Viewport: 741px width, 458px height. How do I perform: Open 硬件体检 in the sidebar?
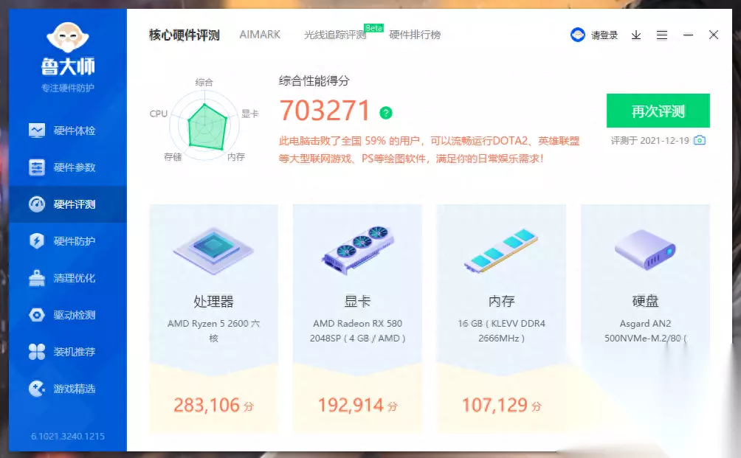click(x=68, y=131)
